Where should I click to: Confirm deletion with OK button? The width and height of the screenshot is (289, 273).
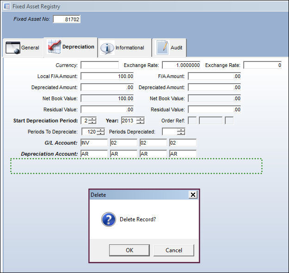129,250
